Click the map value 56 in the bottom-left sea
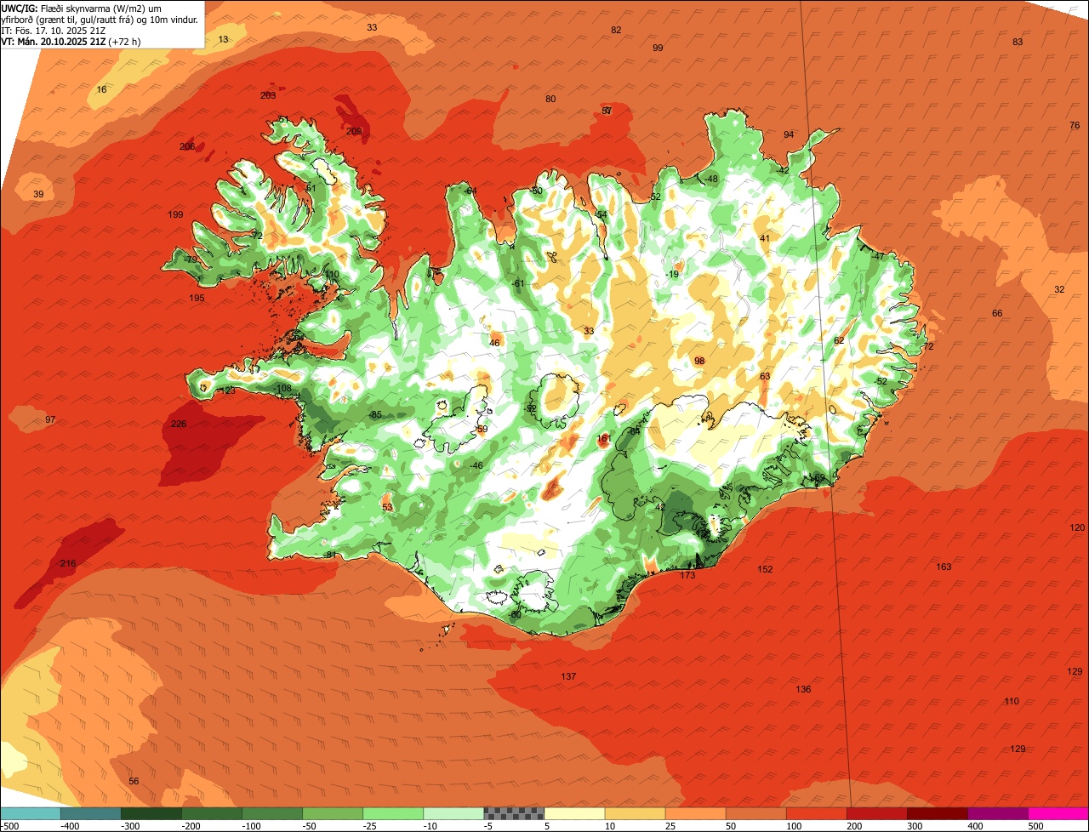This screenshot has width=1089, height=832. coord(134,781)
